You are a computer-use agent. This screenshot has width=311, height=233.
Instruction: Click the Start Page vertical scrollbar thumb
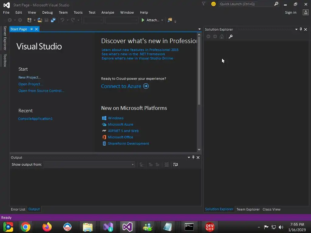tap(199, 70)
